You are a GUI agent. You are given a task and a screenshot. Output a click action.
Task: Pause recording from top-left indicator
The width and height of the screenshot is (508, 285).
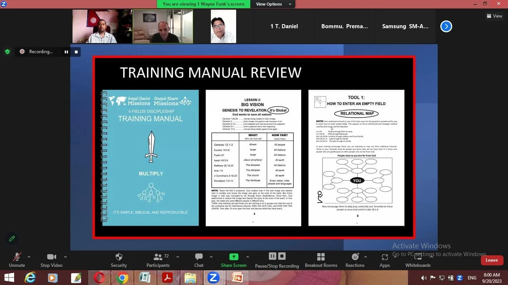pyautogui.click(x=66, y=52)
